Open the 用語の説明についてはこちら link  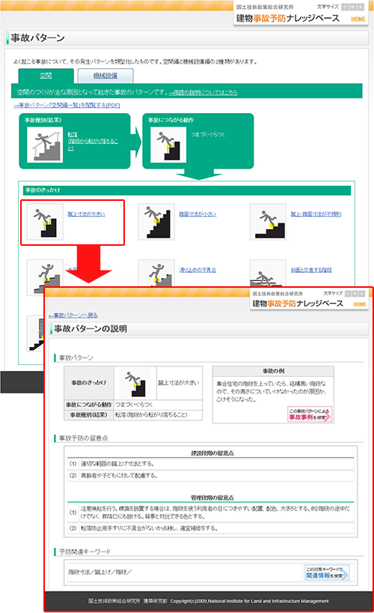click(203, 93)
